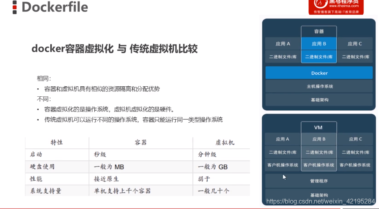The image size is (379, 209).
Task: Click table header '特性'
Action: (x=57, y=143)
